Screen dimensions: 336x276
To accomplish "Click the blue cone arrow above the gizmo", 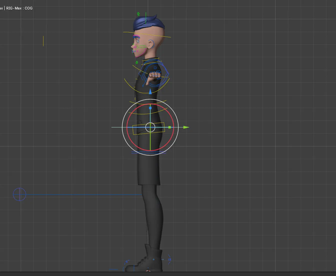I will pos(150,92).
